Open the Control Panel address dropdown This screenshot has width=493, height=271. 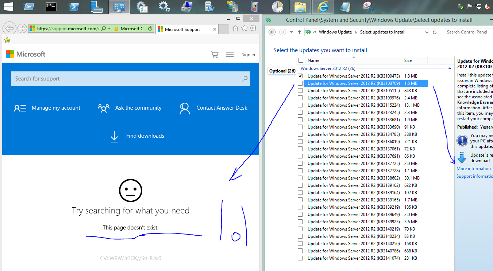427,32
